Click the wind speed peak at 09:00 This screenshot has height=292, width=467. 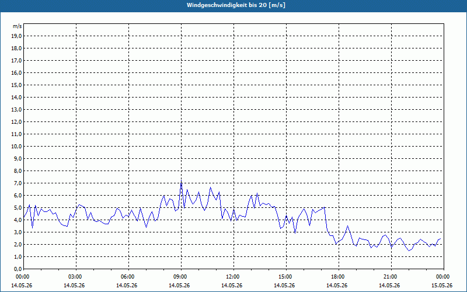point(182,181)
